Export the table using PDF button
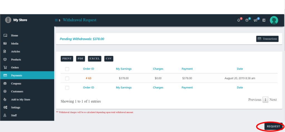Image resolution: width=285 pixels, height=132 pixels. 80,59
